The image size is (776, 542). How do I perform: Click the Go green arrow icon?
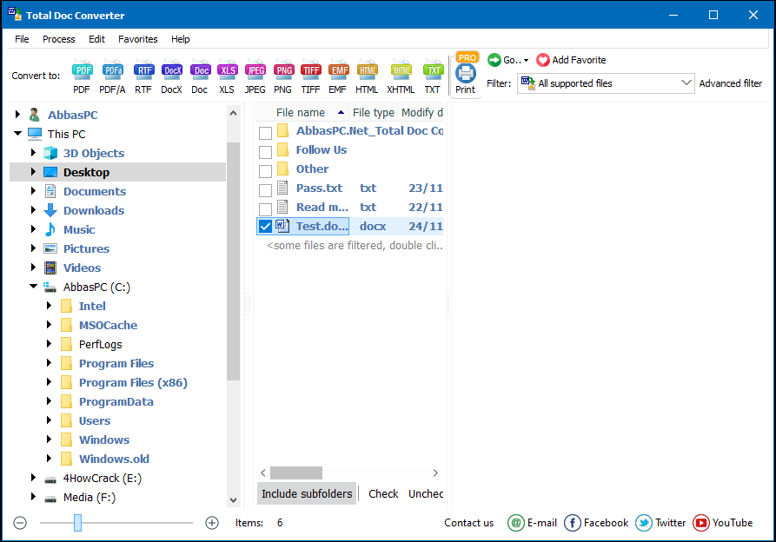click(x=494, y=60)
